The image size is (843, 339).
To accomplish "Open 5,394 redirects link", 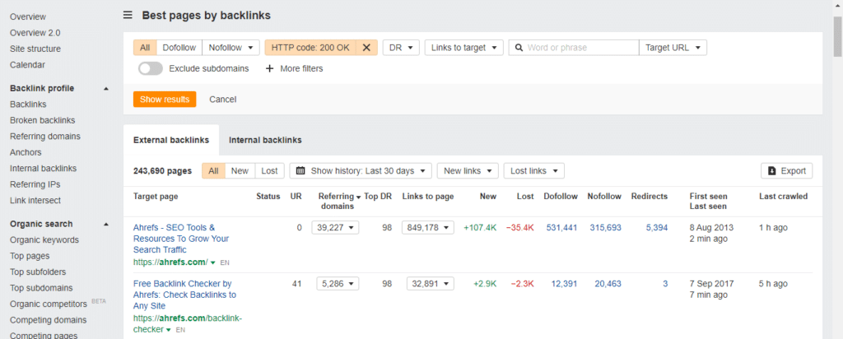I will click(x=657, y=228).
